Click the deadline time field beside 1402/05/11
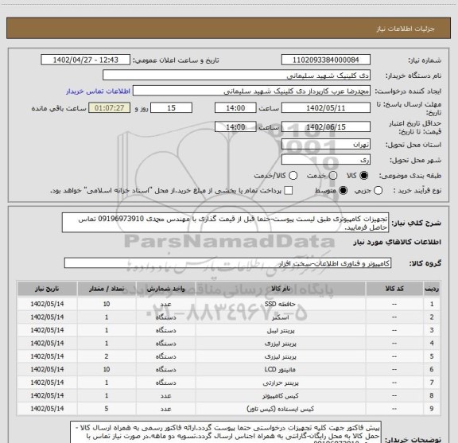Image resolution: width=458 pixels, height=443 pixels. tap(235, 108)
